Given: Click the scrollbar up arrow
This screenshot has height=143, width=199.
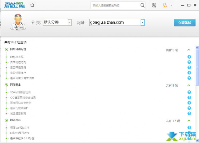Looking at the screenshot, I should [197, 47].
